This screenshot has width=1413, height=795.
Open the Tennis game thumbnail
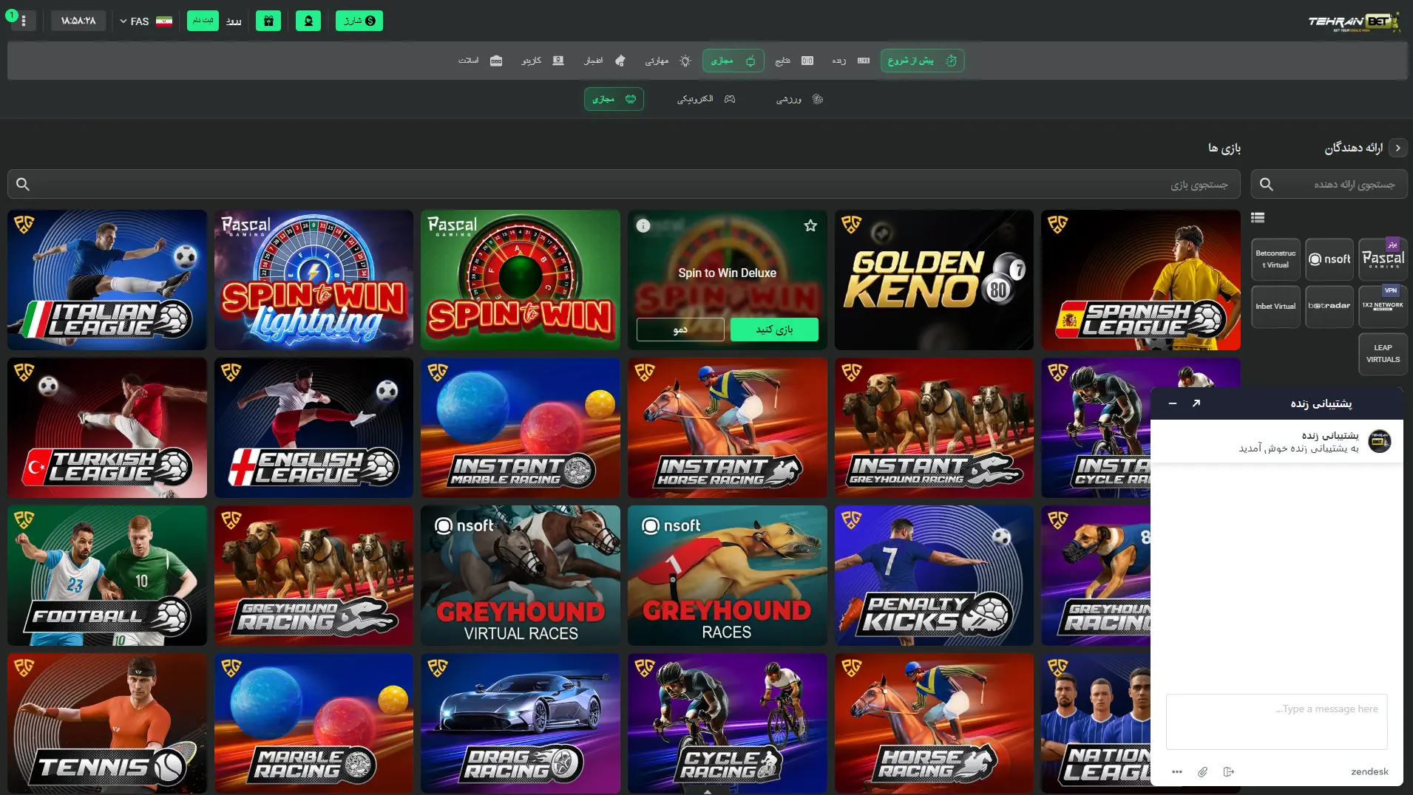coord(107,723)
